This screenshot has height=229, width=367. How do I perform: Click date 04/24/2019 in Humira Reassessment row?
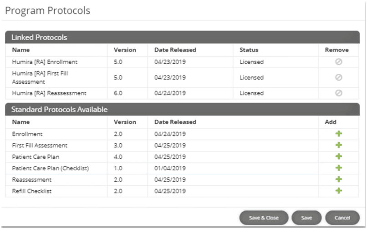click(x=170, y=93)
